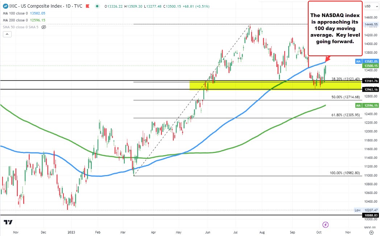Select the red NASDAQ annotation callout box
The height and width of the screenshot is (236, 380).
334,29
